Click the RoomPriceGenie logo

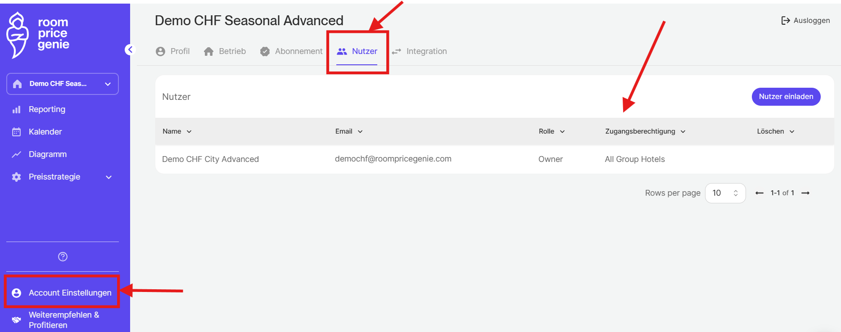pyautogui.click(x=38, y=35)
